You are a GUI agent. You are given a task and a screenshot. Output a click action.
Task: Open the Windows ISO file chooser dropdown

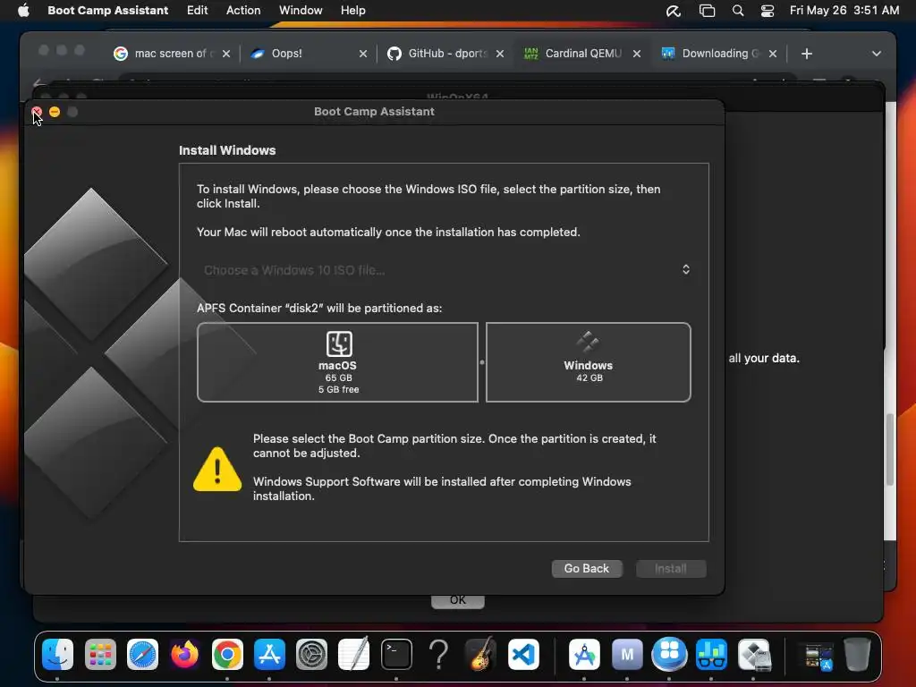point(444,270)
